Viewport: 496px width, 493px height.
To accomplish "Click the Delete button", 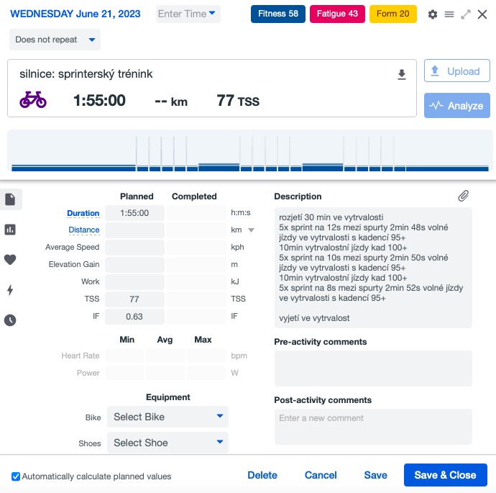I will point(262,475).
